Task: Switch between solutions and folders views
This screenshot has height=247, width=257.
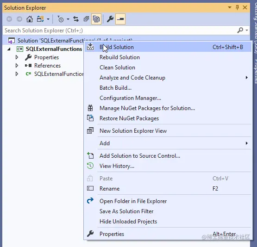Action: tap(40, 19)
